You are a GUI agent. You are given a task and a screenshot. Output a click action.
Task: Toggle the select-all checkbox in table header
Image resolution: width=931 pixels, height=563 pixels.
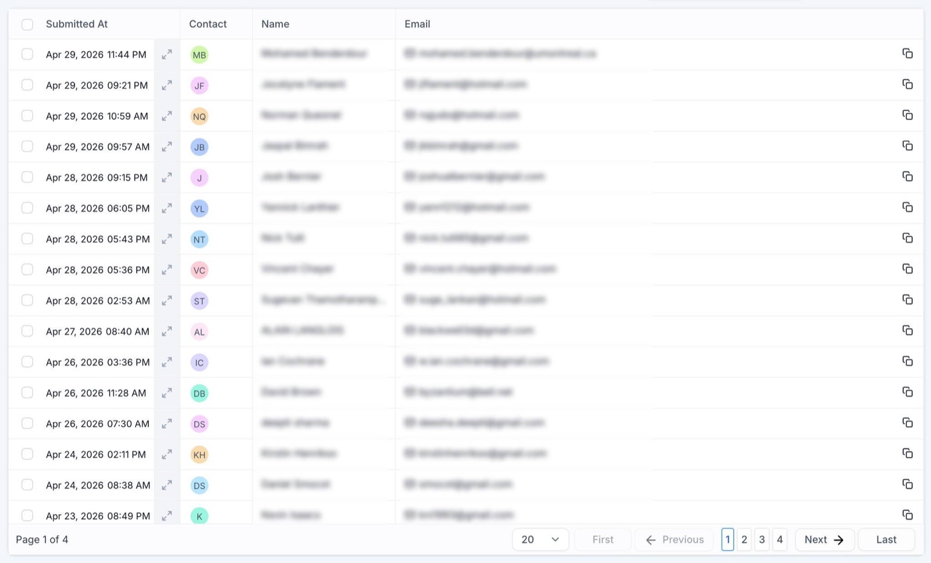(x=27, y=24)
